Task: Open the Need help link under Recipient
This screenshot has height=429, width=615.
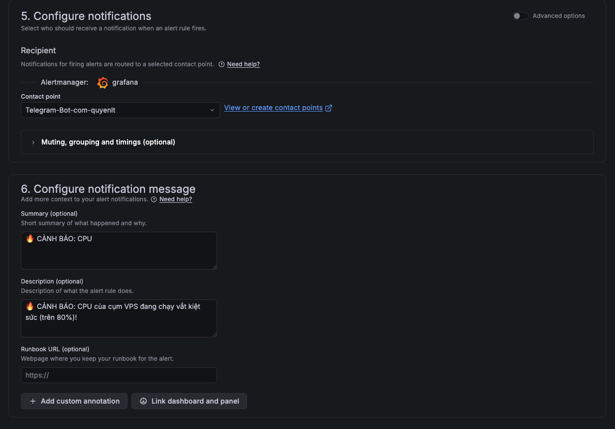Action: (243, 64)
